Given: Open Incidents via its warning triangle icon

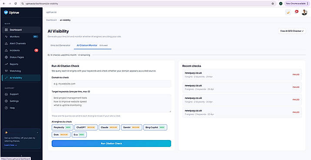Looking at the screenshot, I should [6, 50].
